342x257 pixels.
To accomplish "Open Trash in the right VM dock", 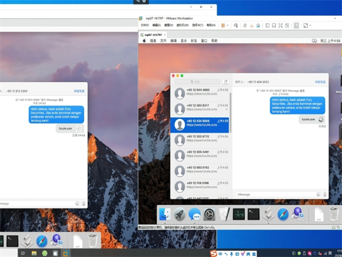I will (335, 215).
